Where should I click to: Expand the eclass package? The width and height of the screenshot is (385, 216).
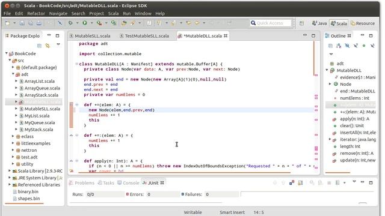click(13, 136)
